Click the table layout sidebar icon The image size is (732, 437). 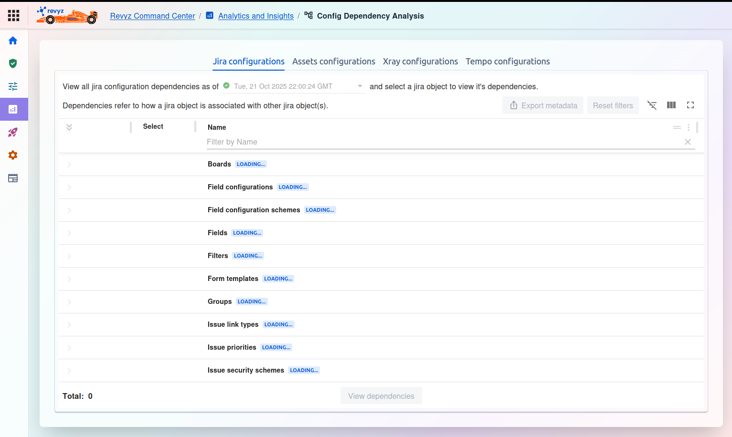coord(13,178)
